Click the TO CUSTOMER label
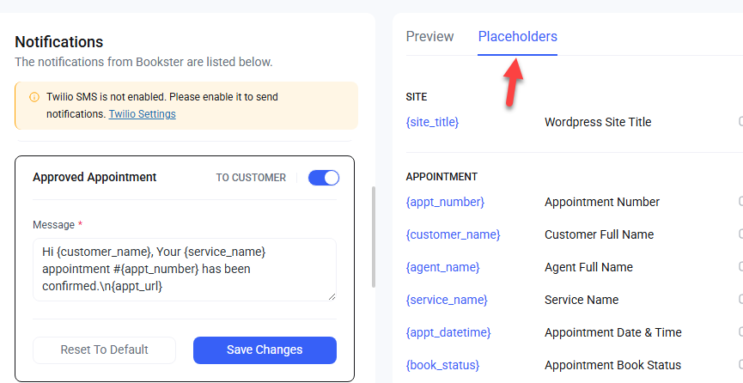743x383 pixels. [251, 178]
